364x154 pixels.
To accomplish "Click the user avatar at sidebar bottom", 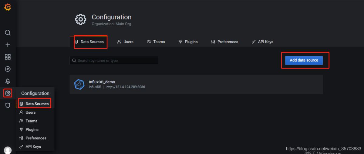I will click(8, 150).
